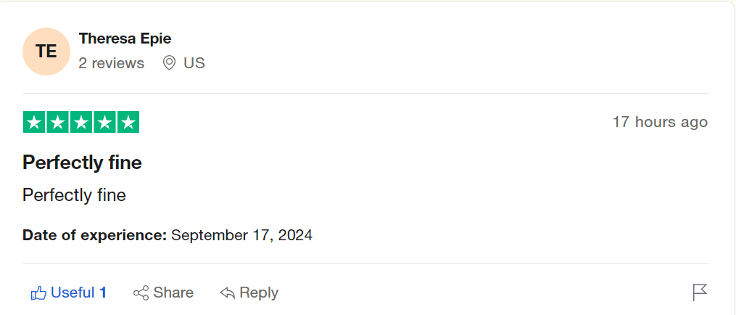Click the second green rating star

click(58, 123)
